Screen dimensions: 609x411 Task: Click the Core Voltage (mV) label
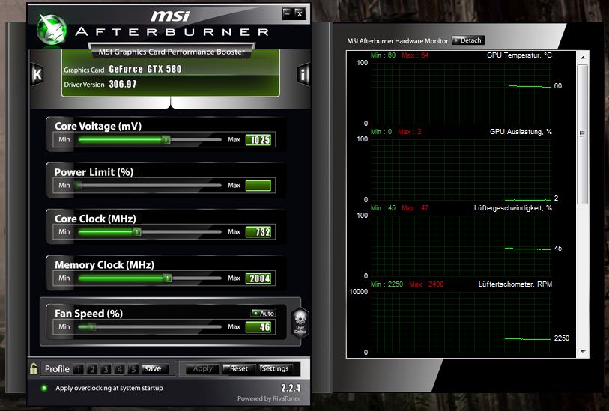[x=98, y=126]
